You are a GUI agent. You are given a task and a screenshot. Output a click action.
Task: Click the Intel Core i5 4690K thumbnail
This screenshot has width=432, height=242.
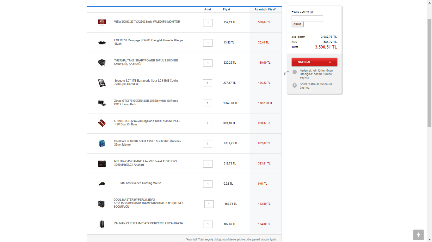[x=102, y=143]
